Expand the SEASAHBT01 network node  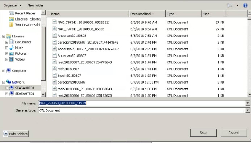7,88
